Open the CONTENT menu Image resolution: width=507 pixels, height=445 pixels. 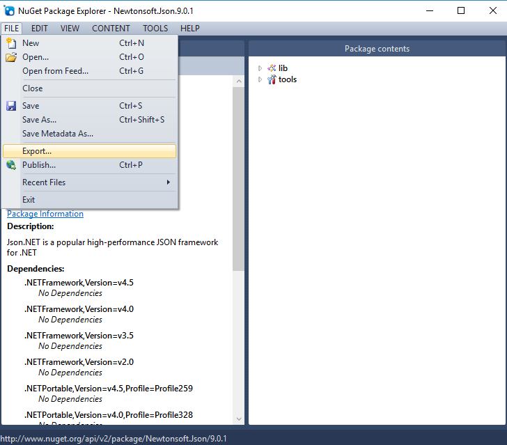111,29
